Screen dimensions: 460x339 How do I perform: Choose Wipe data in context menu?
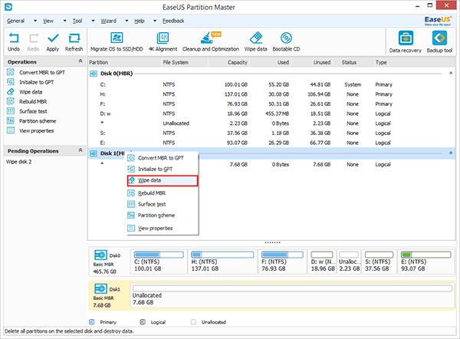pos(163,180)
